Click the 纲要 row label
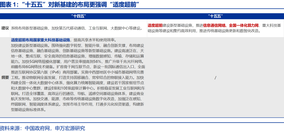Image resolution: width=284 pixels, height=132 pixels. point(5,77)
